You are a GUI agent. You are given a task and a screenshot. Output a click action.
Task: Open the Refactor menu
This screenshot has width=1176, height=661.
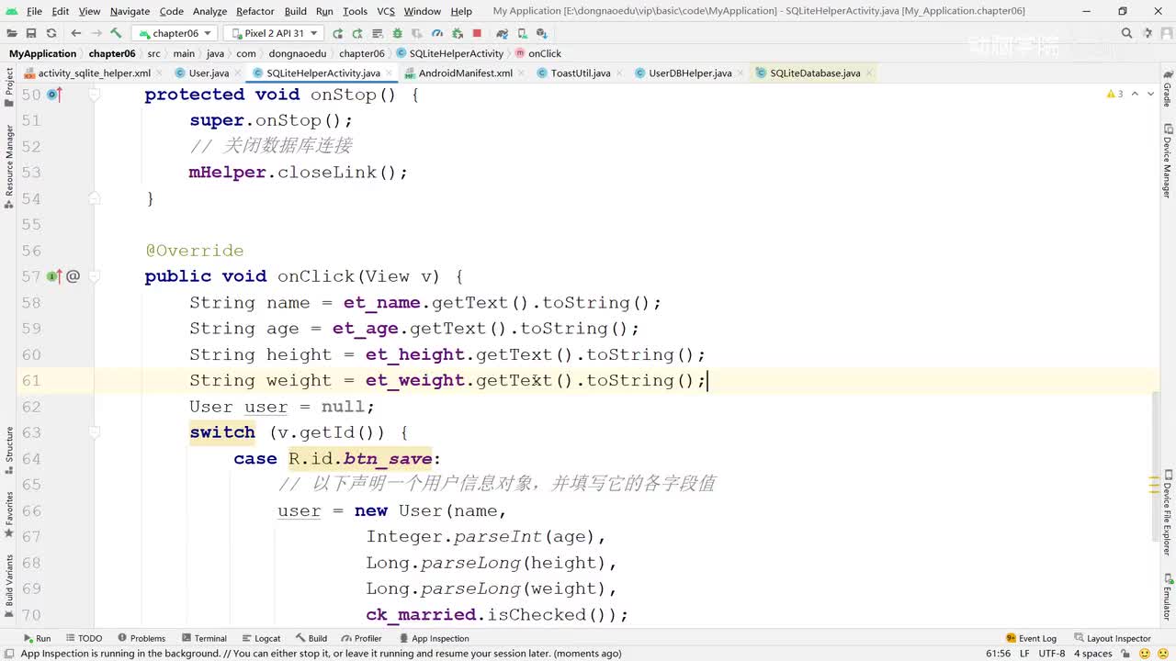coord(255,11)
